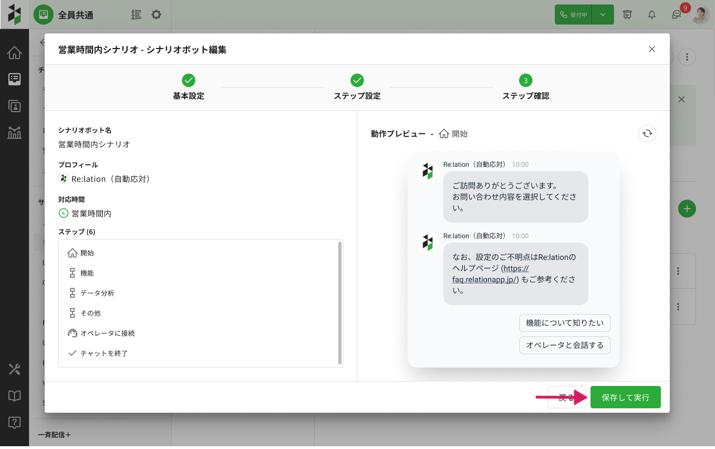Expand the 受付中 status dropdown arrow
Screen dimensions: 715x449
603,15
